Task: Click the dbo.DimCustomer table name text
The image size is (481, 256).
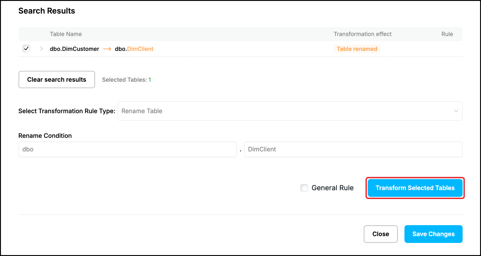Action: click(74, 49)
